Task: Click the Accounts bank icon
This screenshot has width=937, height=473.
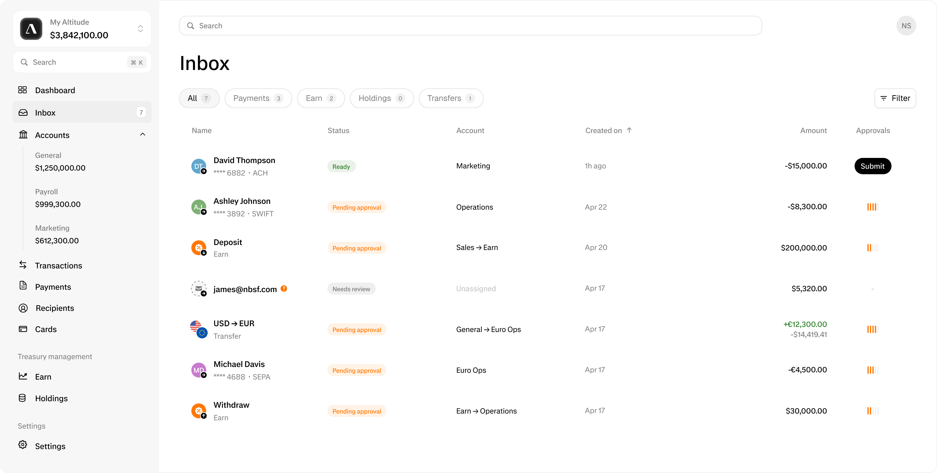Action: coord(23,134)
